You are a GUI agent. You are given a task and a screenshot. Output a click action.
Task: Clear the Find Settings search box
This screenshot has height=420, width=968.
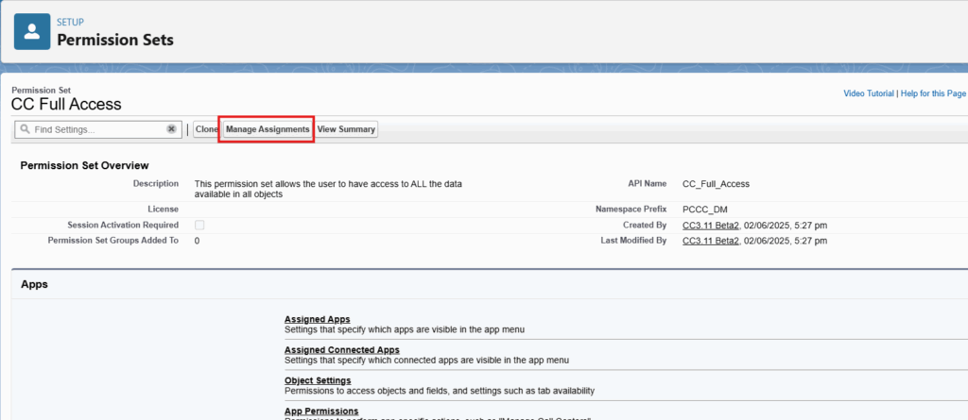(171, 129)
